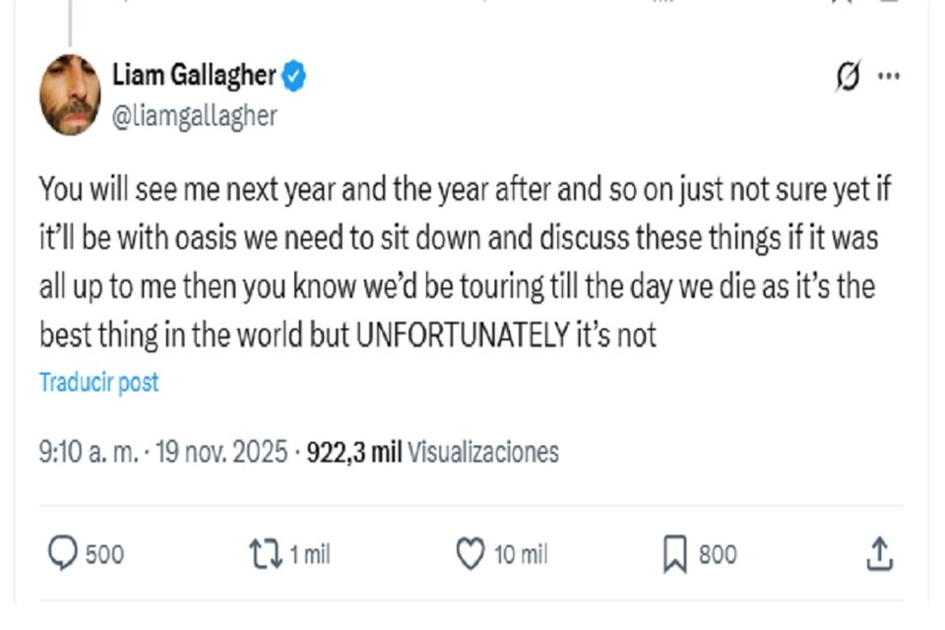
Task: Select 'Traducir post' to translate
Action: [x=97, y=382]
